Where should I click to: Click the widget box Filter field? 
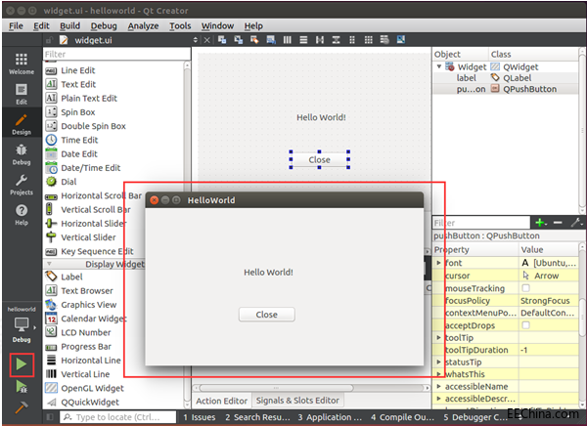pyautogui.click(x=116, y=55)
